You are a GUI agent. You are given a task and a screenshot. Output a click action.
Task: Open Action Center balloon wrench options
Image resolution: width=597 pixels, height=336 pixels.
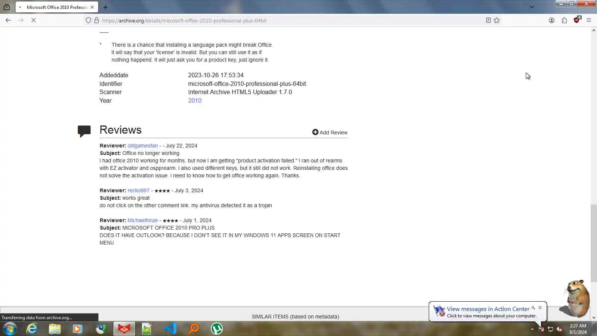534,308
